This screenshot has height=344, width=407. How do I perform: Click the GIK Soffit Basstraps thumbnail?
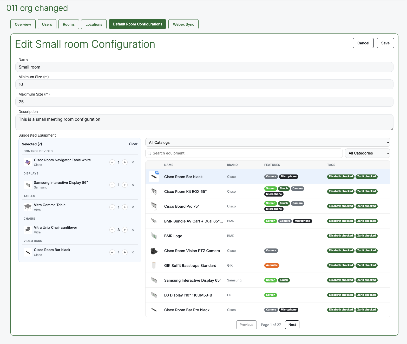pyautogui.click(x=154, y=266)
